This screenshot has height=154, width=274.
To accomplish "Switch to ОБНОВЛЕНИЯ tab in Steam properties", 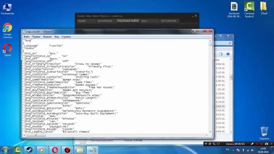I will point(106,21).
